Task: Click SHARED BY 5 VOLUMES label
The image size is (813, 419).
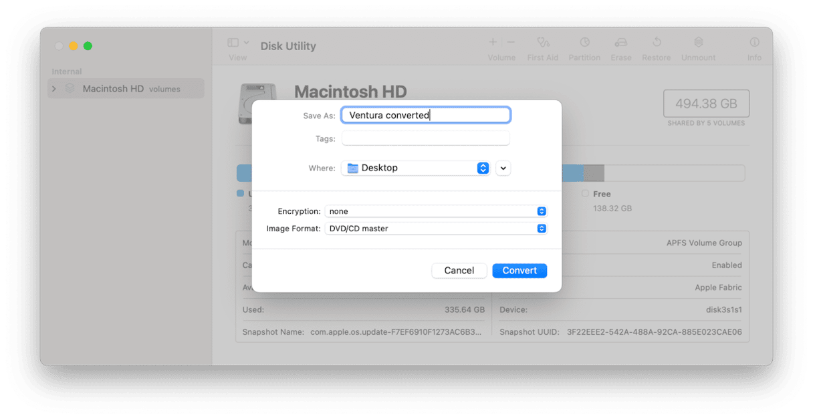Action: [706, 123]
